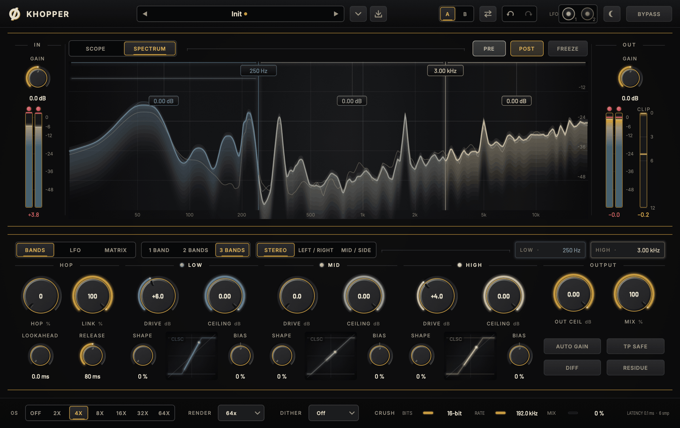Click the output Mix % knob
Image resolution: width=680 pixels, height=428 pixels.
(x=634, y=294)
